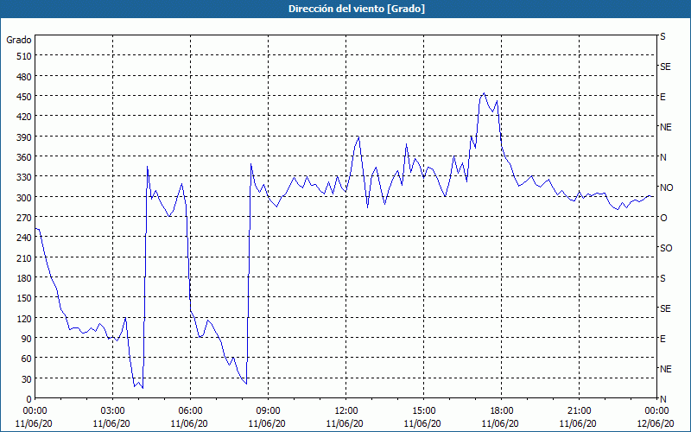This screenshot has width=691, height=432.
Task: Click the 'NE' compass label between 390 and 420
Action: (x=665, y=127)
